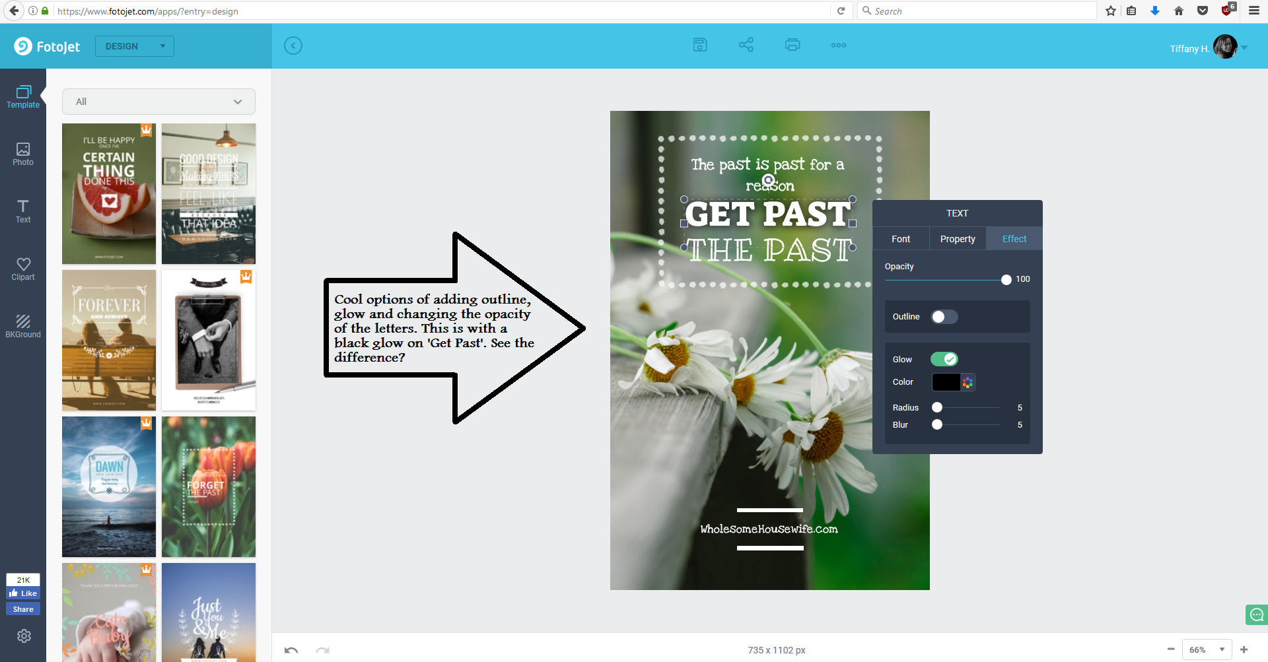Select 'The past is past for a reason' text
Screen dimensions: 1268x662
point(769,174)
